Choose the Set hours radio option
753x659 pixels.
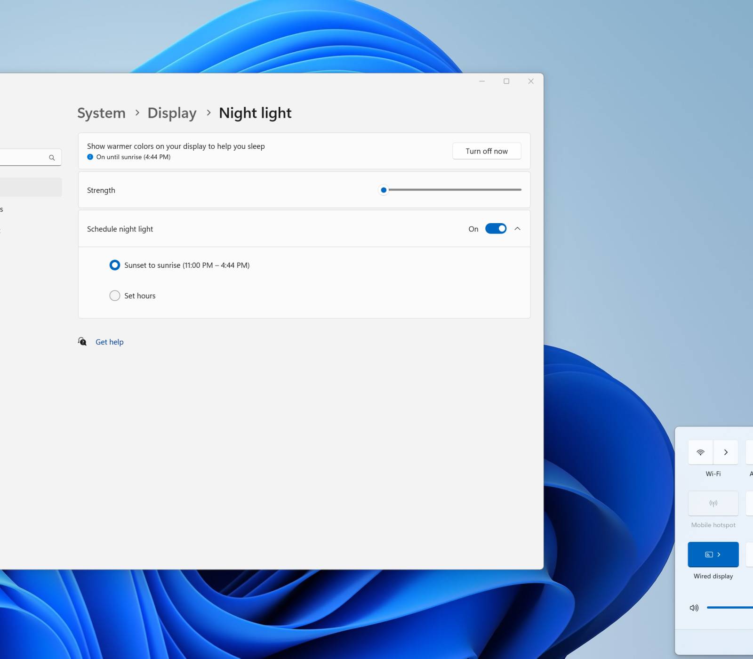pyautogui.click(x=115, y=296)
